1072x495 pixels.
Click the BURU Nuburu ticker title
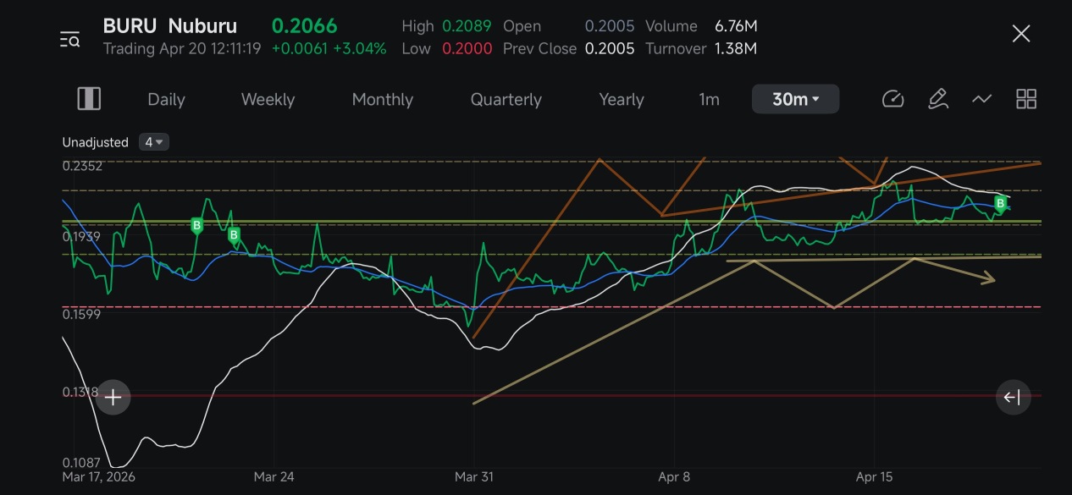tap(170, 26)
